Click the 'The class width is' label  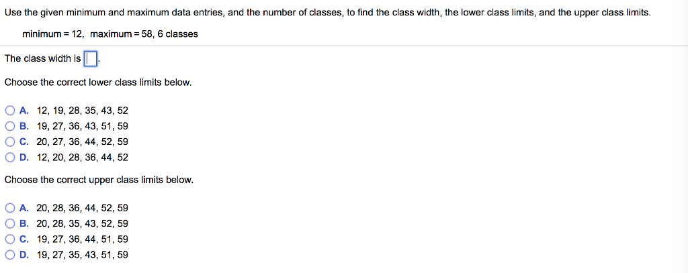tap(42, 58)
